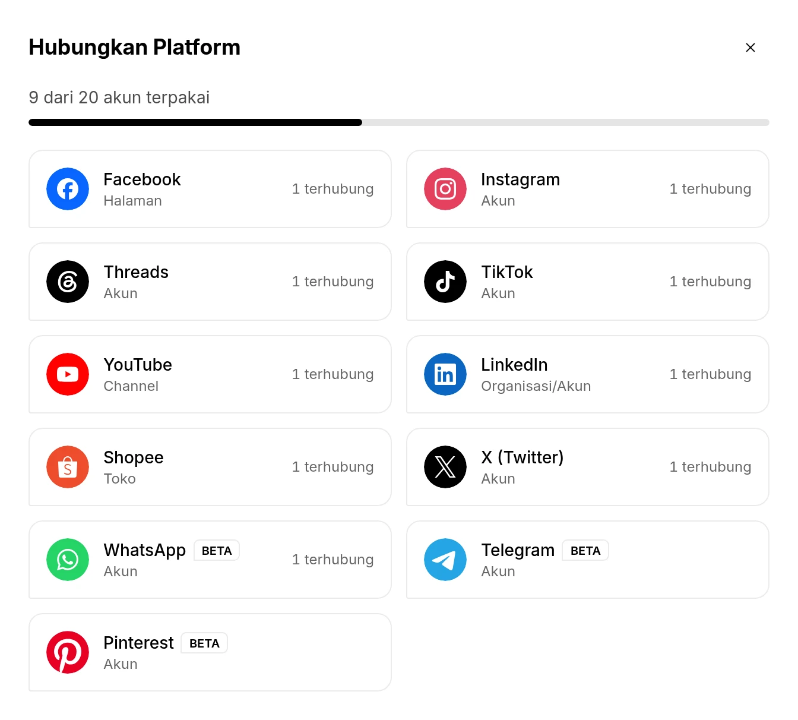
Task: Click the BETA badge next to WhatsApp
Action: pyautogui.click(x=217, y=551)
